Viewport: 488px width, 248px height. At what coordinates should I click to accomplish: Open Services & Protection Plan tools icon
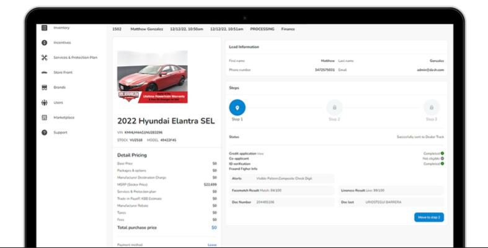coord(44,58)
